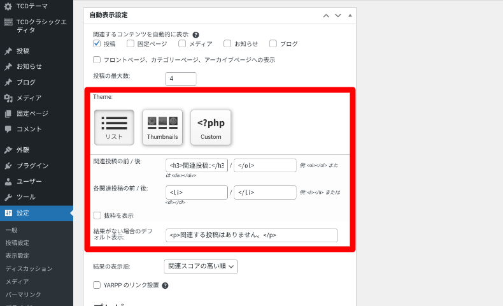
Task: Uncheck the 投稿 checkbox
Action: (x=97, y=43)
